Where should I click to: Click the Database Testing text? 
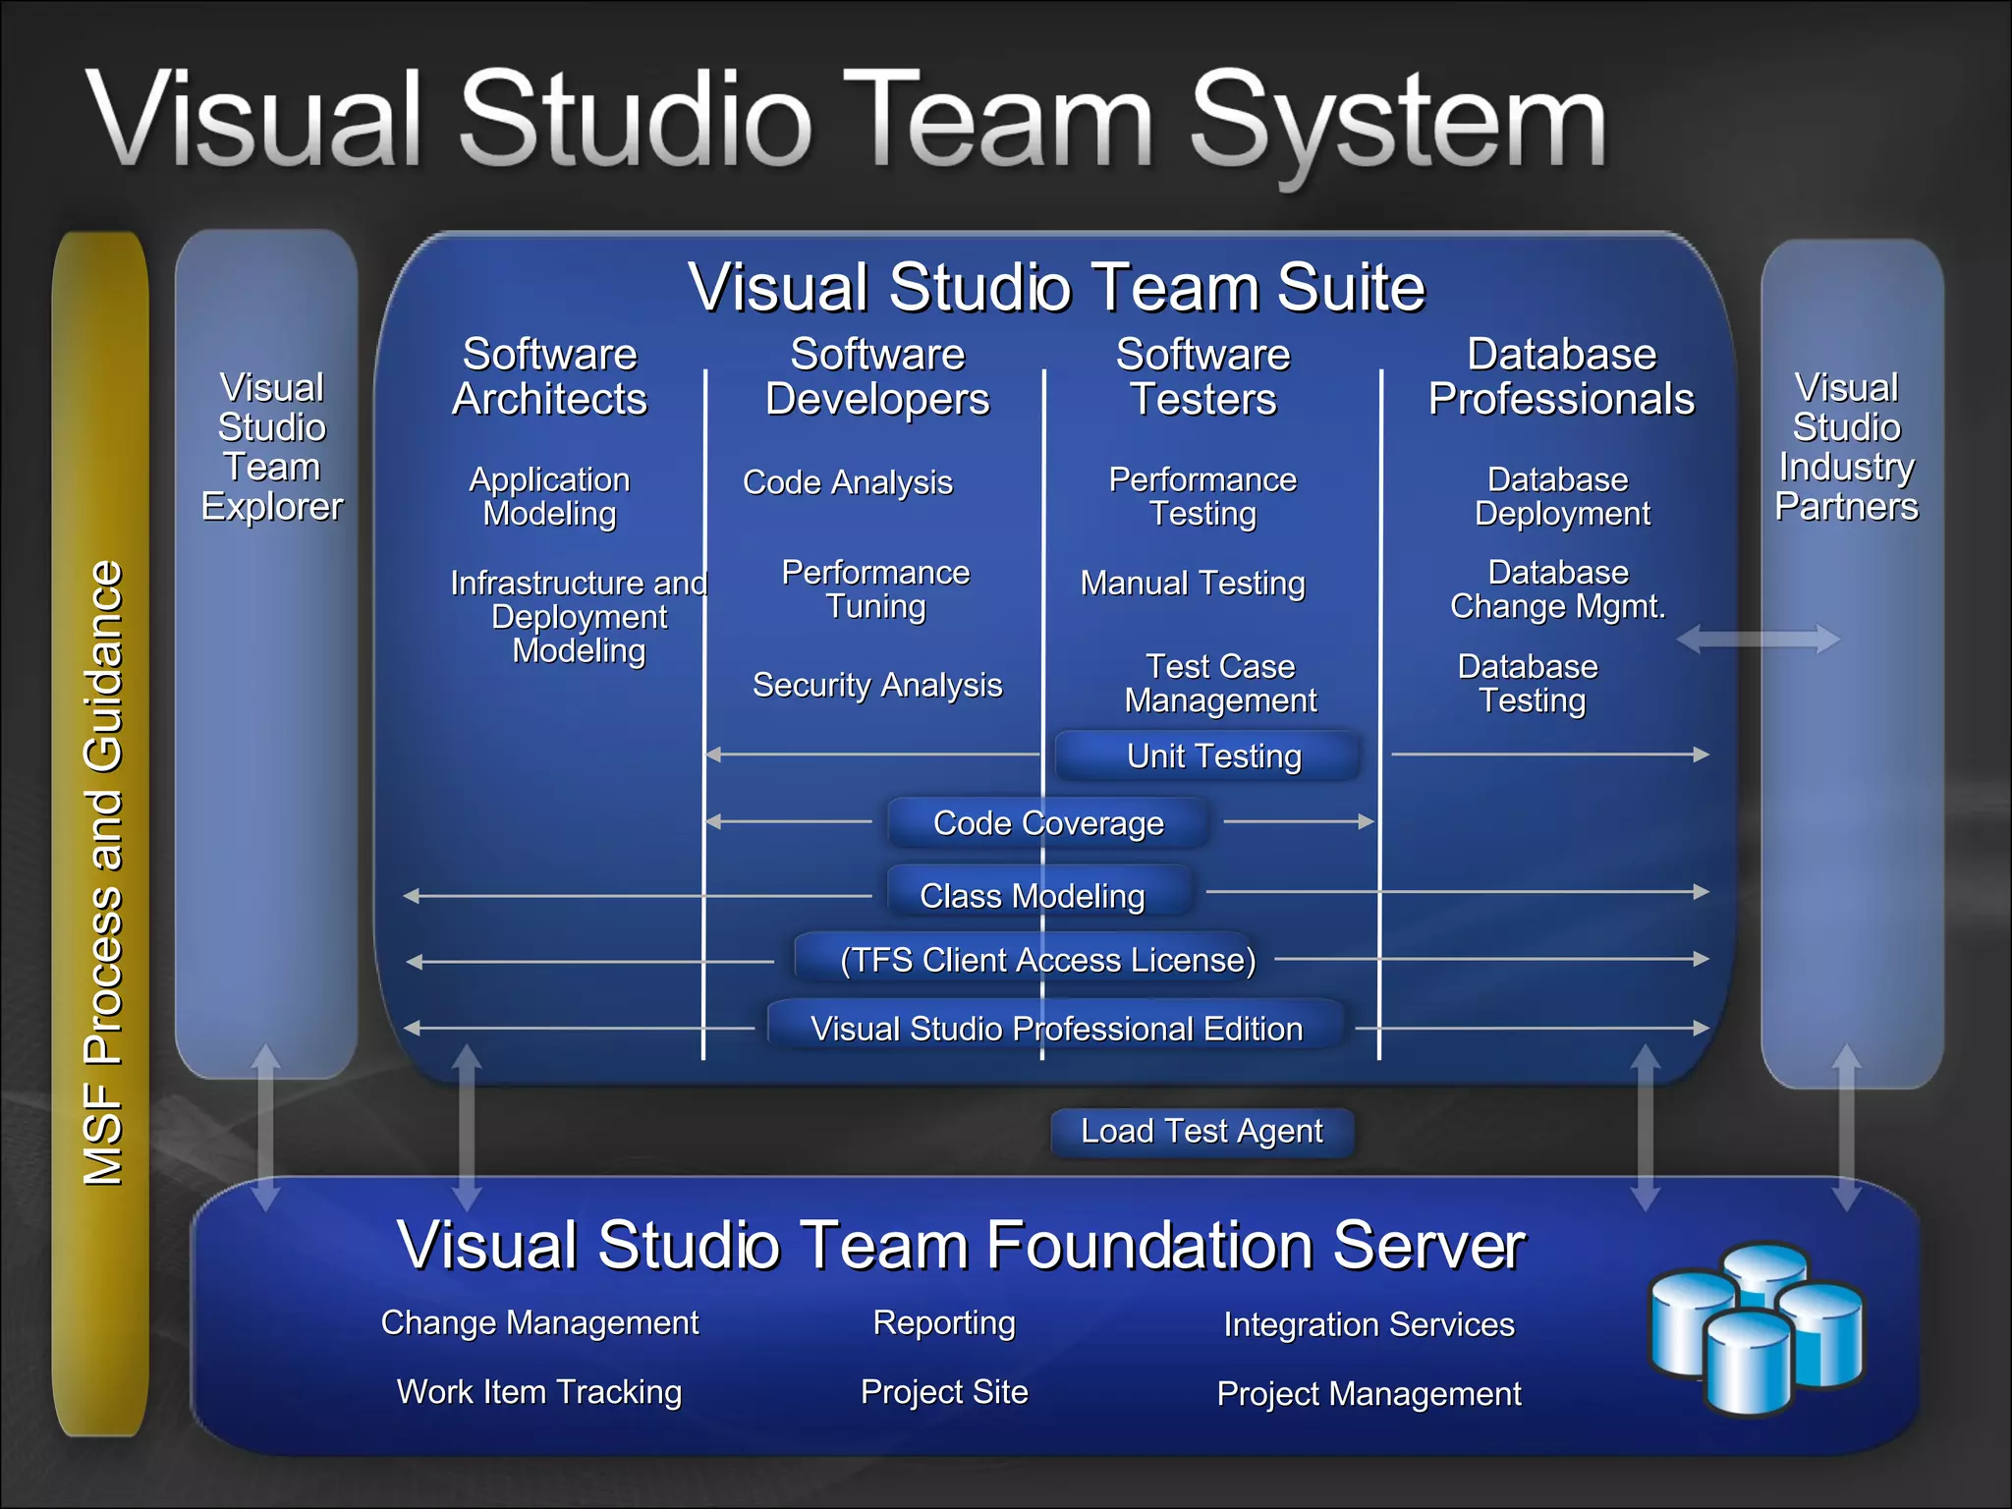click(1529, 683)
